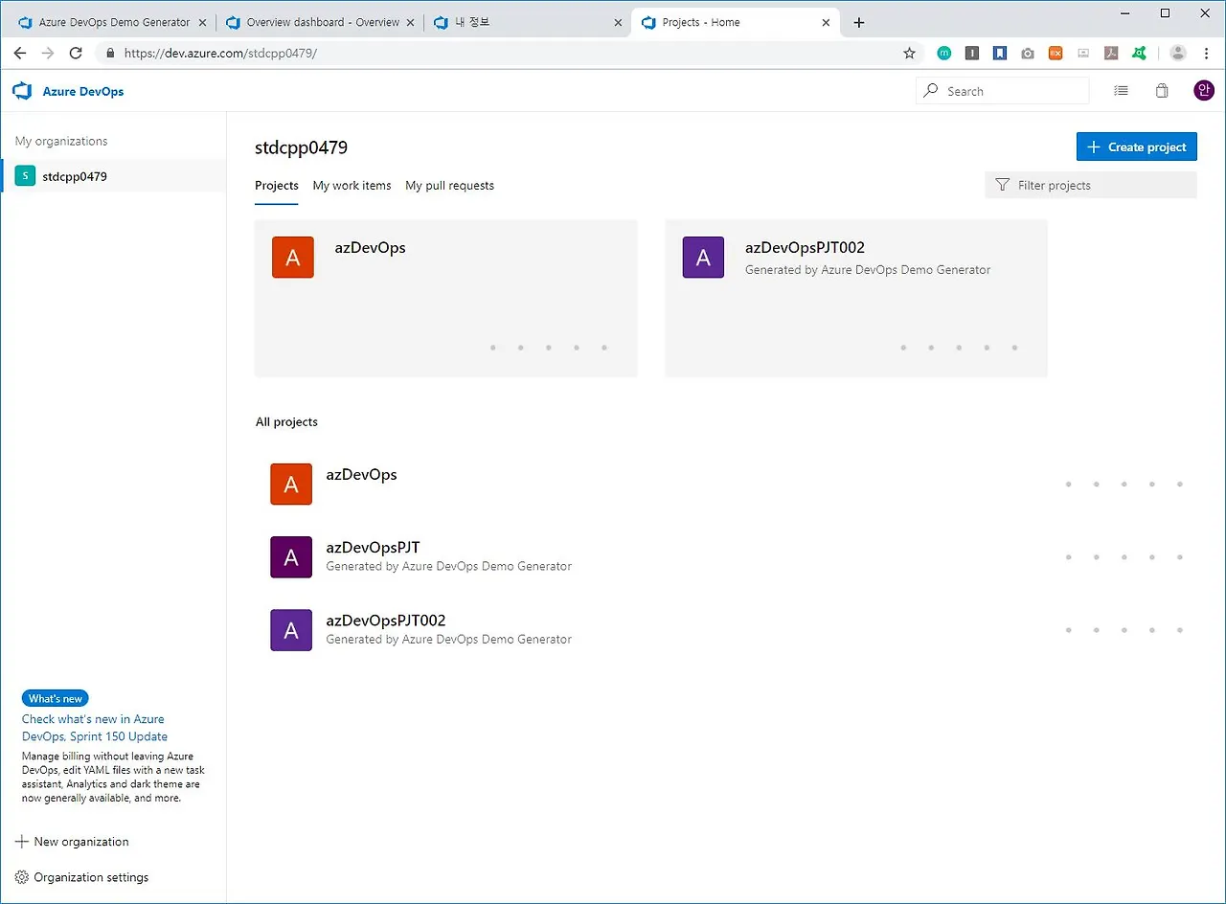
Task: Click the filter funnel icon
Action: pyautogui.click(x=1003, y=185)
